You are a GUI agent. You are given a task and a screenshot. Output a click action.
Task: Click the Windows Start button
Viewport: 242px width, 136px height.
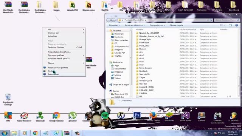[4, 133]
